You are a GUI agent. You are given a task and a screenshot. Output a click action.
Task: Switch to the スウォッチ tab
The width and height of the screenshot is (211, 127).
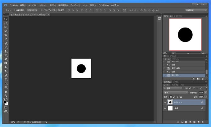click(x=173, y=56)
